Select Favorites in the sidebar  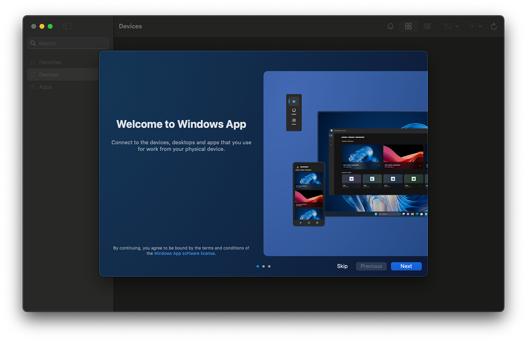pyautogui.click(x=63, y=62)
